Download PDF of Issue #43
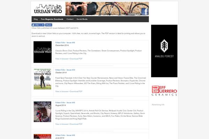This screenshot has width=209, height=139. 76,124
